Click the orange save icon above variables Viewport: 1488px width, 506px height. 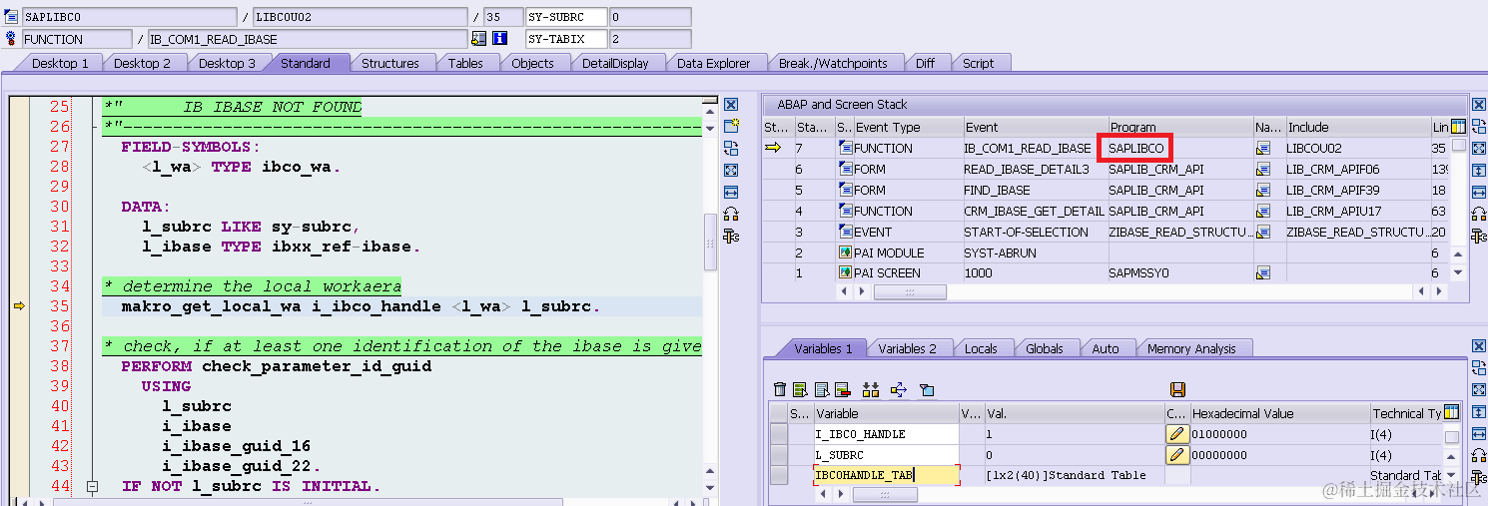[1177, 389]
